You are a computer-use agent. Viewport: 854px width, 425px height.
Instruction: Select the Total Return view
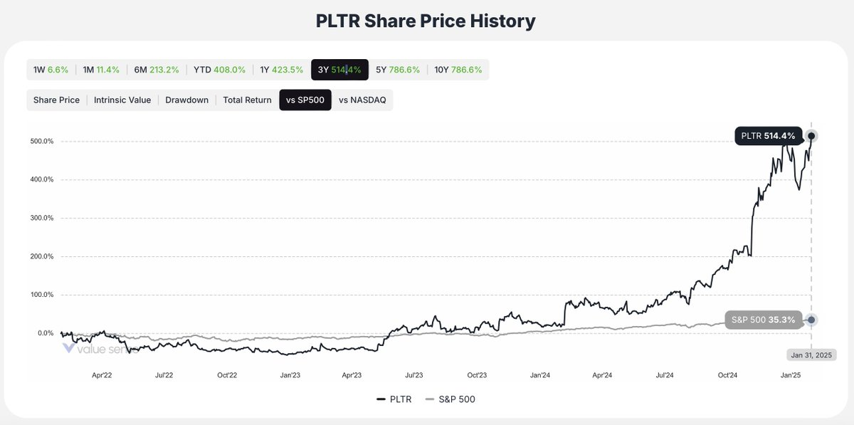click(x=247, y=100)
